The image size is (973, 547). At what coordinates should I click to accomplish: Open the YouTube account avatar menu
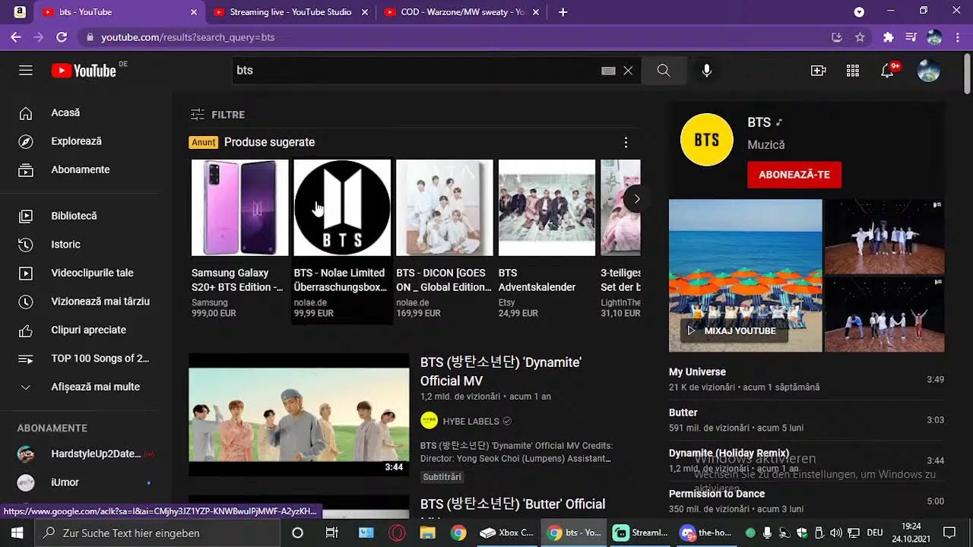[x=929, y=71]
